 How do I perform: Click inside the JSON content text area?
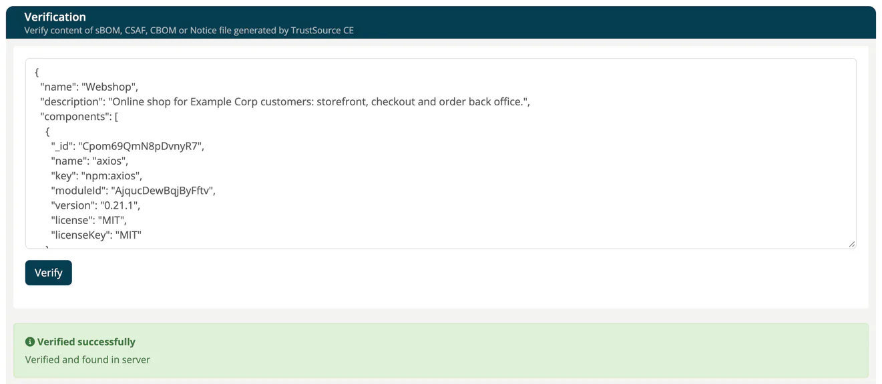click(441, 153)
